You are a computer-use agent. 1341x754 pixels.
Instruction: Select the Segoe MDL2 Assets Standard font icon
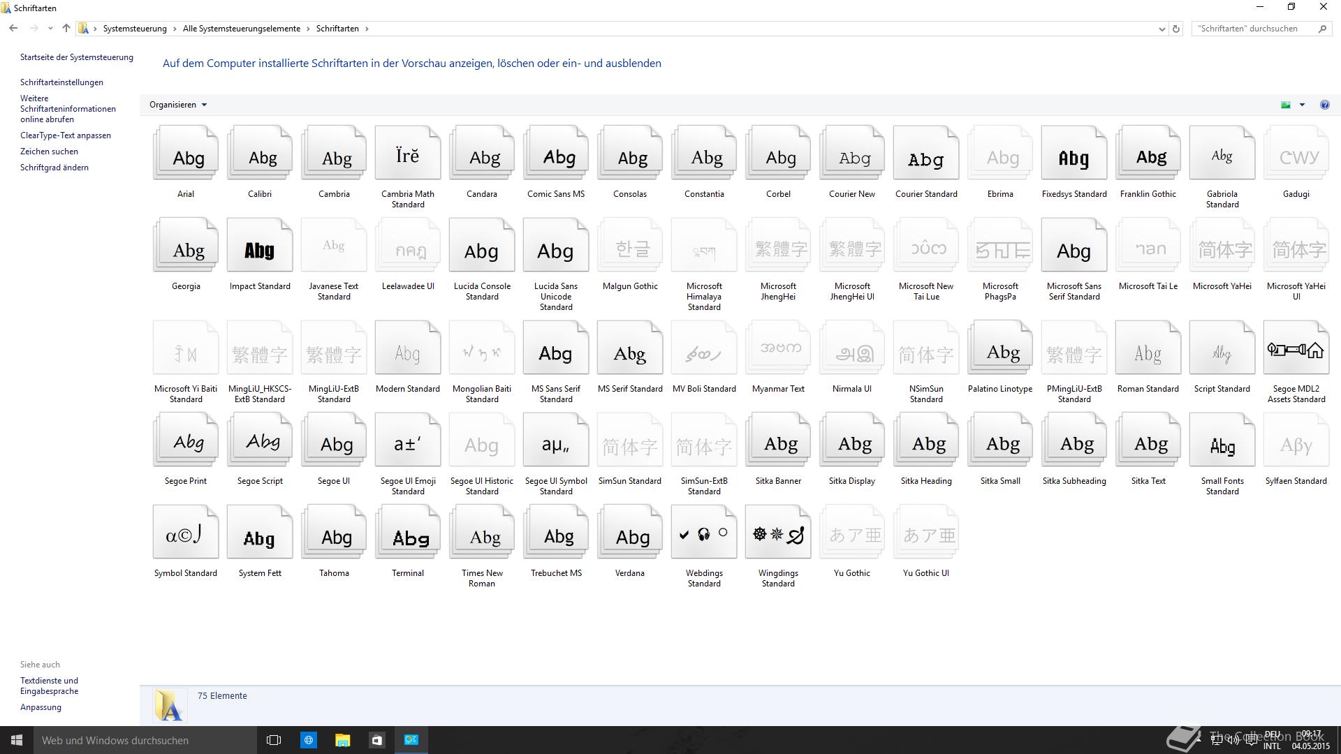1296,348
